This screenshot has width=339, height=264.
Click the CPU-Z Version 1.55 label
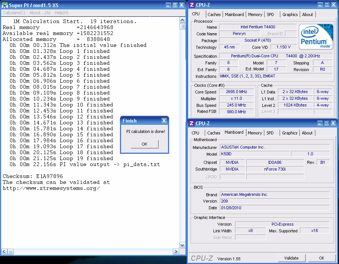coord(229,258)
